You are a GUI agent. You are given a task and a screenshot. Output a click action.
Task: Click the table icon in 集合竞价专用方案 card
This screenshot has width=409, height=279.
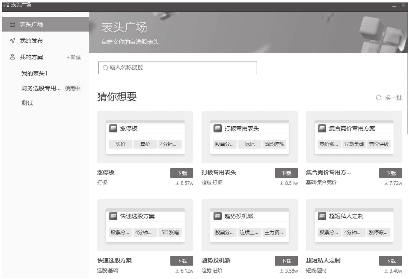pyautogui.click(x=322, y=128)
